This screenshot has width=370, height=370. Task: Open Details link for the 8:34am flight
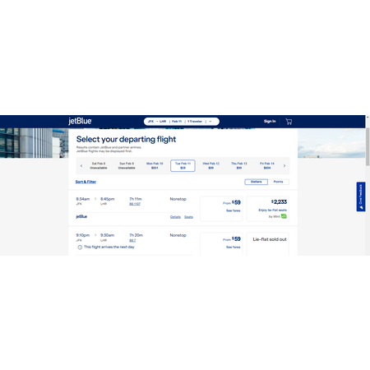pyautogui.click(x=175, y=217)
